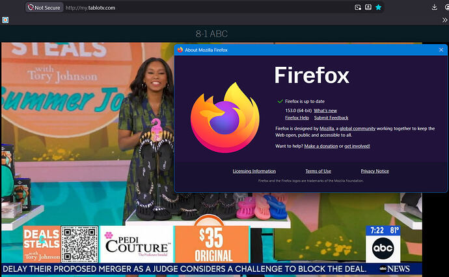Click the green up-to-date checkmark
This screenshot has width=449, height=277.
[280, 101]
